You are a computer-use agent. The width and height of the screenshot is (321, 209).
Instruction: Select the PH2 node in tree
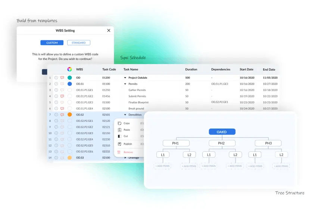click(222, 143)
